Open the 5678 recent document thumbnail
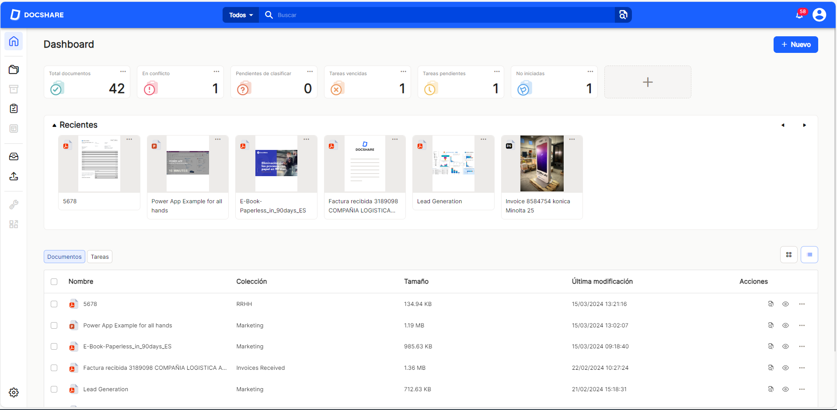Viewport: 837px width, 410px height. click(x=99, y=163)
